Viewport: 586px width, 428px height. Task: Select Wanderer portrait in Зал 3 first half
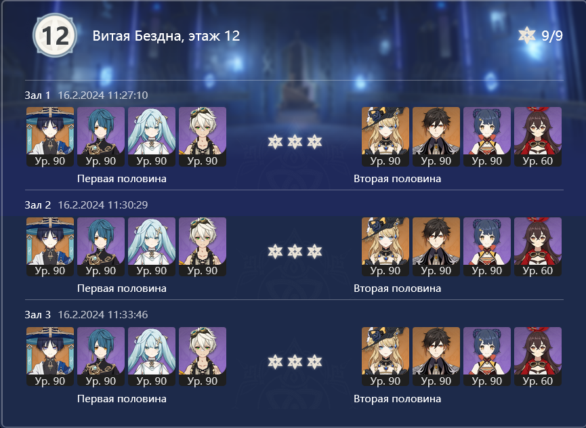(50, 357)
